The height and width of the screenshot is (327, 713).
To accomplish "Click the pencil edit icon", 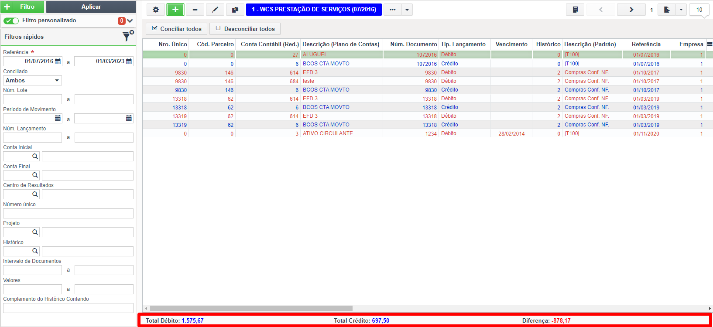I will pos(215,10).
